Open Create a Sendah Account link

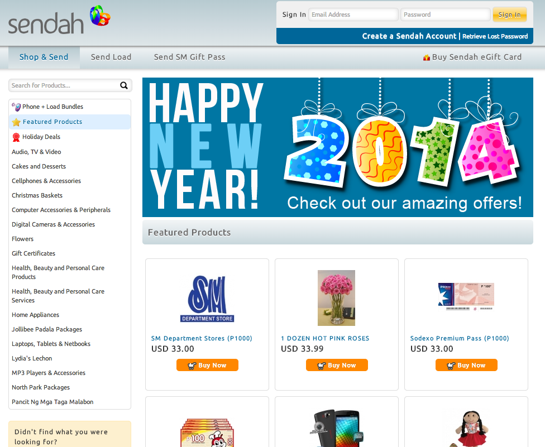(x=409, y=36)
